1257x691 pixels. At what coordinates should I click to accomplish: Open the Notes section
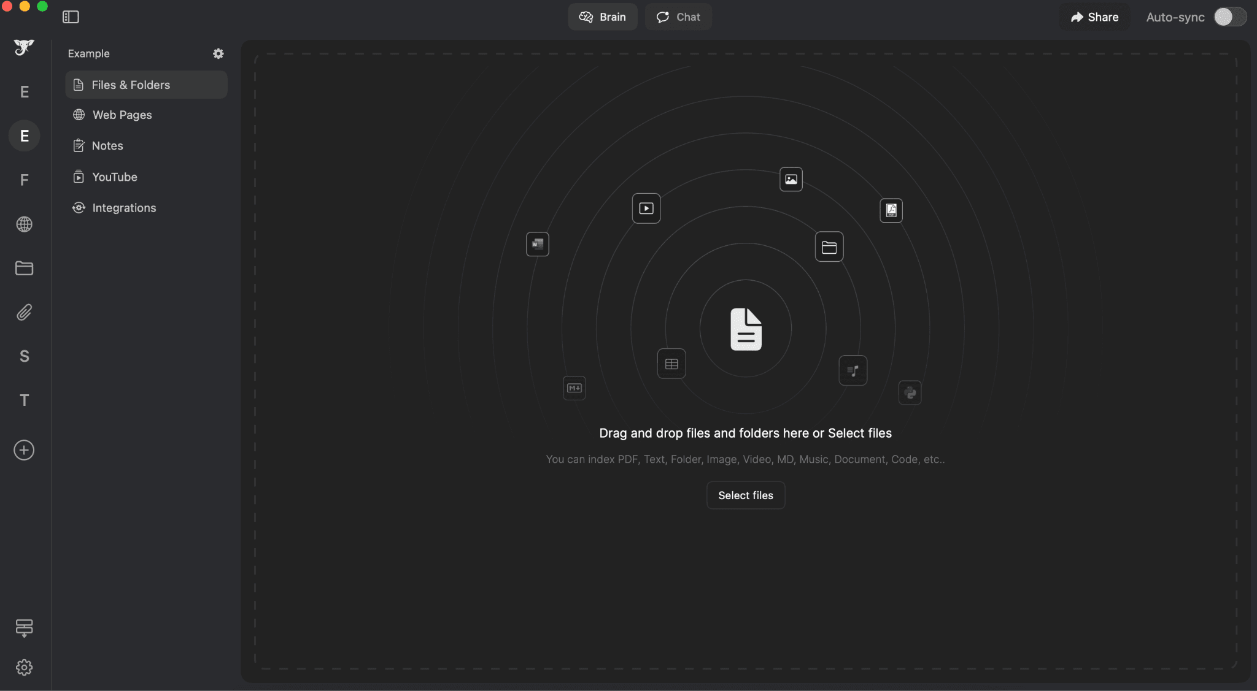click(107, 146)
